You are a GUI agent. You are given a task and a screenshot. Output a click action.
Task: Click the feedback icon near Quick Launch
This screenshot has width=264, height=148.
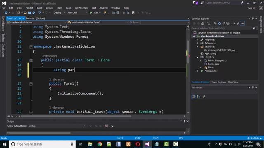pos(202,3)
